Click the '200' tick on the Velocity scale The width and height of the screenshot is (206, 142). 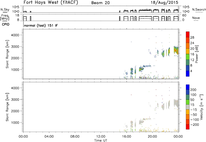point(193,90)
